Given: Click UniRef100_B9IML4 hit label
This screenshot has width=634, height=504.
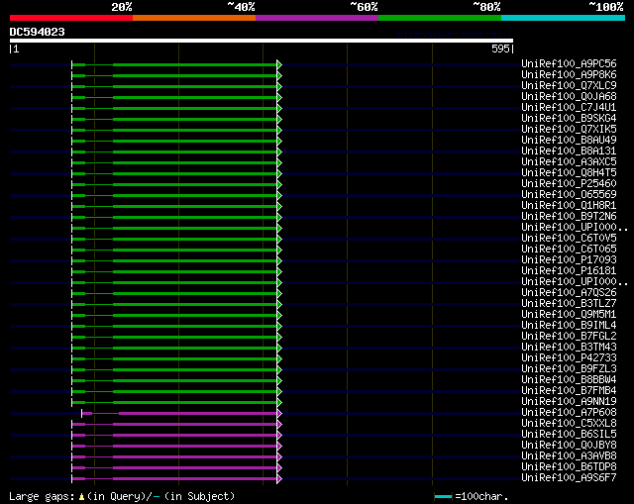Looking at the screenshot, I should point(569,326).
